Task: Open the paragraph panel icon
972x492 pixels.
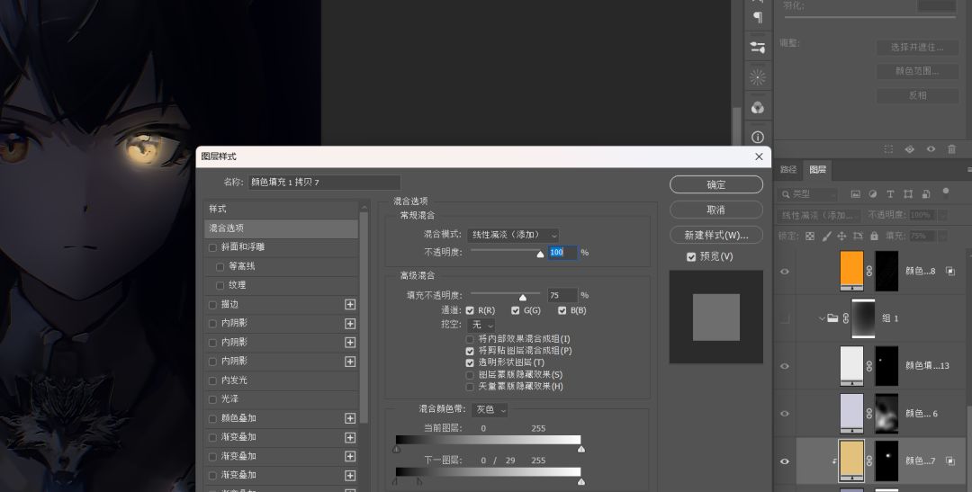Action: pyautogui.click(x=758, y=18)
